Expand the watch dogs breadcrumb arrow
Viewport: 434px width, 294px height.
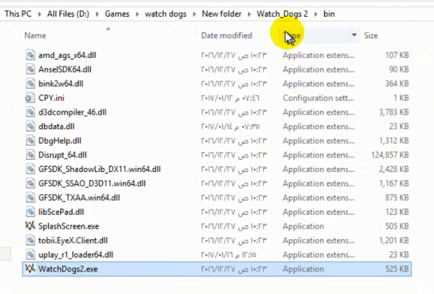point(194,14)
